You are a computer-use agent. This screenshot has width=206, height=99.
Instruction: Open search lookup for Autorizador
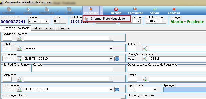pyautogui.click(x=144, y=48)
